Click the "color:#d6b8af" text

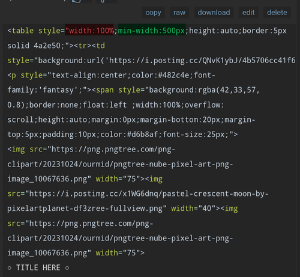[129, 135]
